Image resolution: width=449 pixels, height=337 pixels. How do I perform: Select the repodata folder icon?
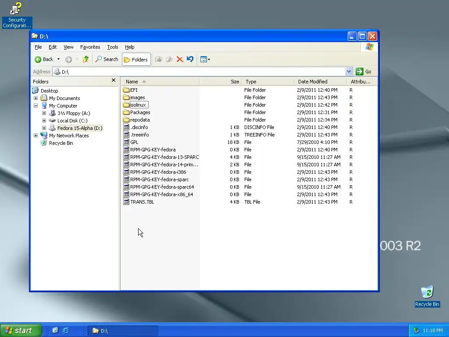tap(126, 120)
